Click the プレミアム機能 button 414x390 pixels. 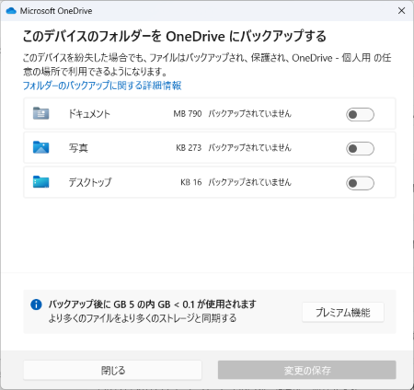[343, 312]
